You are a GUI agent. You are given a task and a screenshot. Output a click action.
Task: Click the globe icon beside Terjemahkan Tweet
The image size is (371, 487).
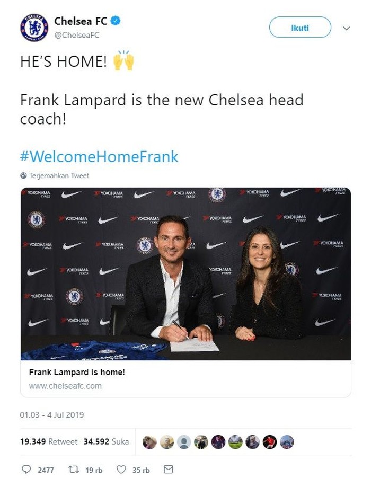23,175
